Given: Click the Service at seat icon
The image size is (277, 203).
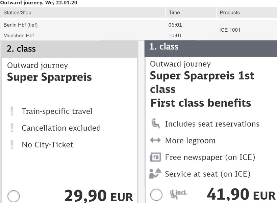Looking at the screenshot, I should tap(155, 174).
